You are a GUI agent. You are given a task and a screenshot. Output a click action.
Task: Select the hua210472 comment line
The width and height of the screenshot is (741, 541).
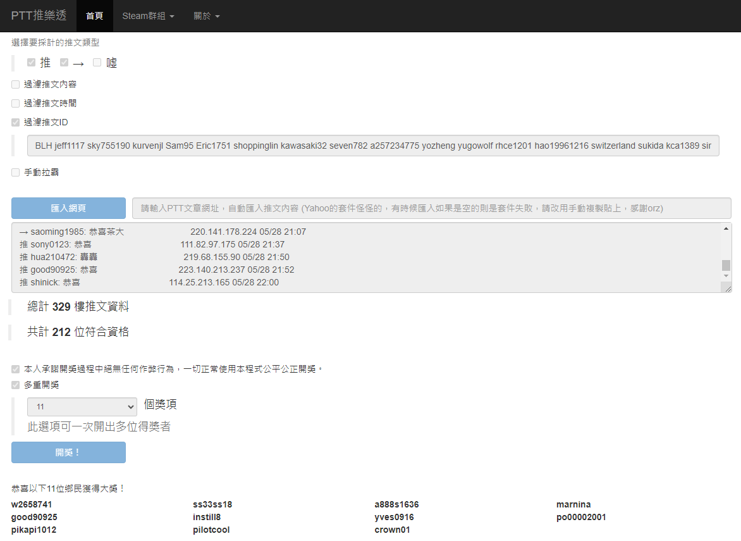pos(154,258)
